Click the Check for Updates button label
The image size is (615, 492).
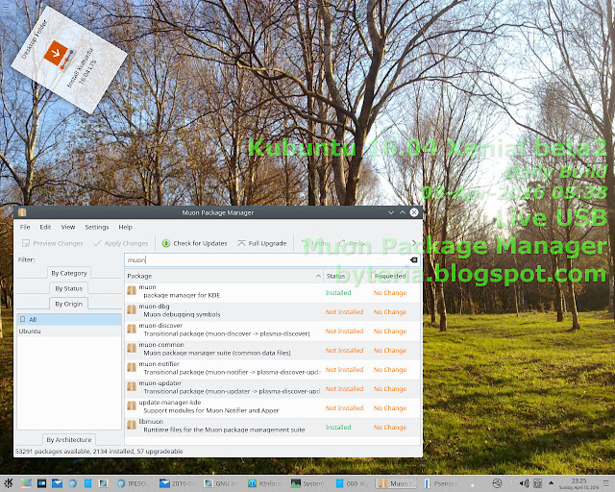click(200, 243)
